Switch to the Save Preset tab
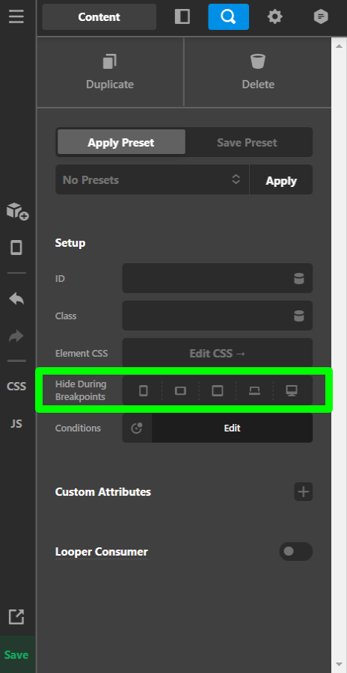 (x=247, y=142)
